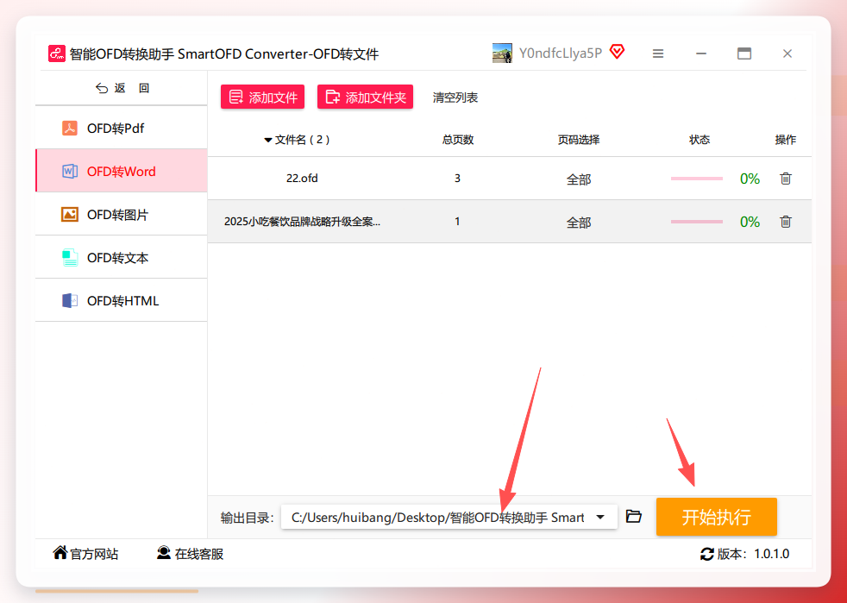Click the 0% status of the 2025小吃餐饮 file
Viewport: 847px width, 603px height.
pyautogui.click(x=750, y=222)
